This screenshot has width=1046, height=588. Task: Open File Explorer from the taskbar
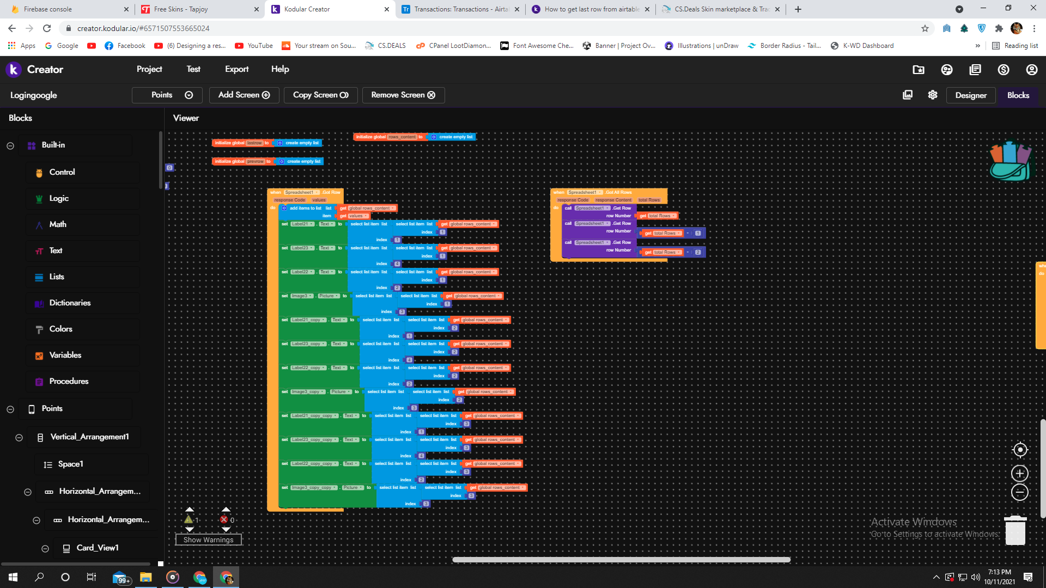[x=145, y=577]
